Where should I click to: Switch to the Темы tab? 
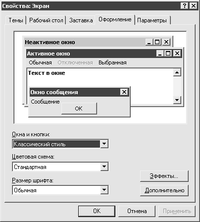[x=16, y=20]
